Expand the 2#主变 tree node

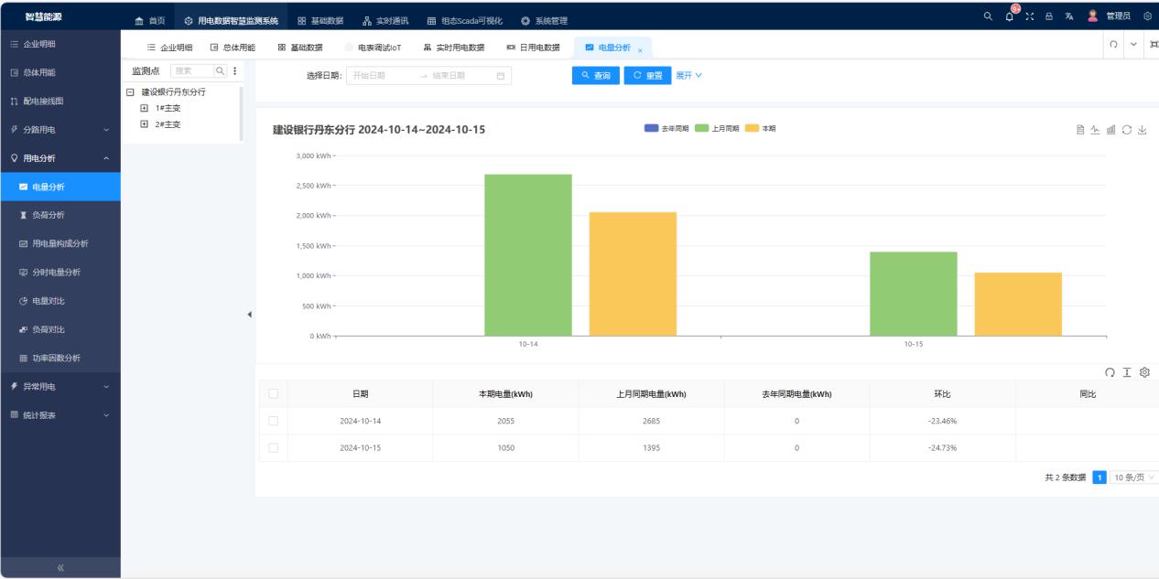(x=144, y=123)
